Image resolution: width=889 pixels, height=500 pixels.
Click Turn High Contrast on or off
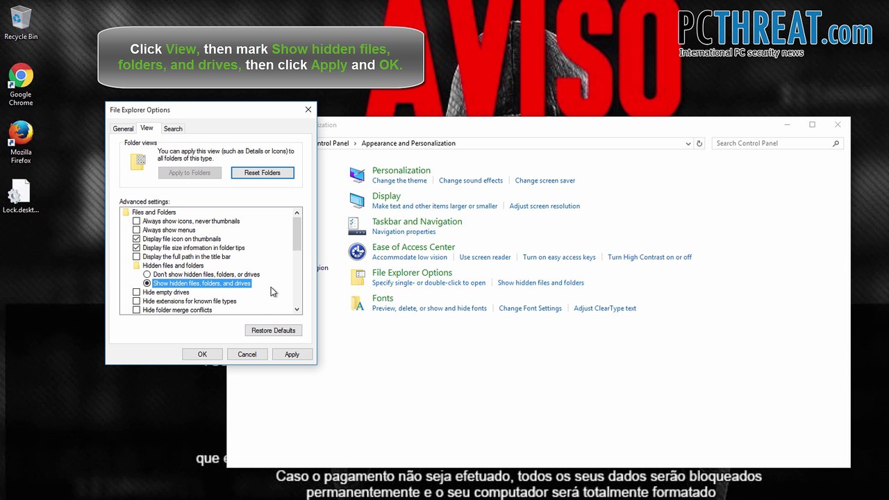tap(649, 258)
